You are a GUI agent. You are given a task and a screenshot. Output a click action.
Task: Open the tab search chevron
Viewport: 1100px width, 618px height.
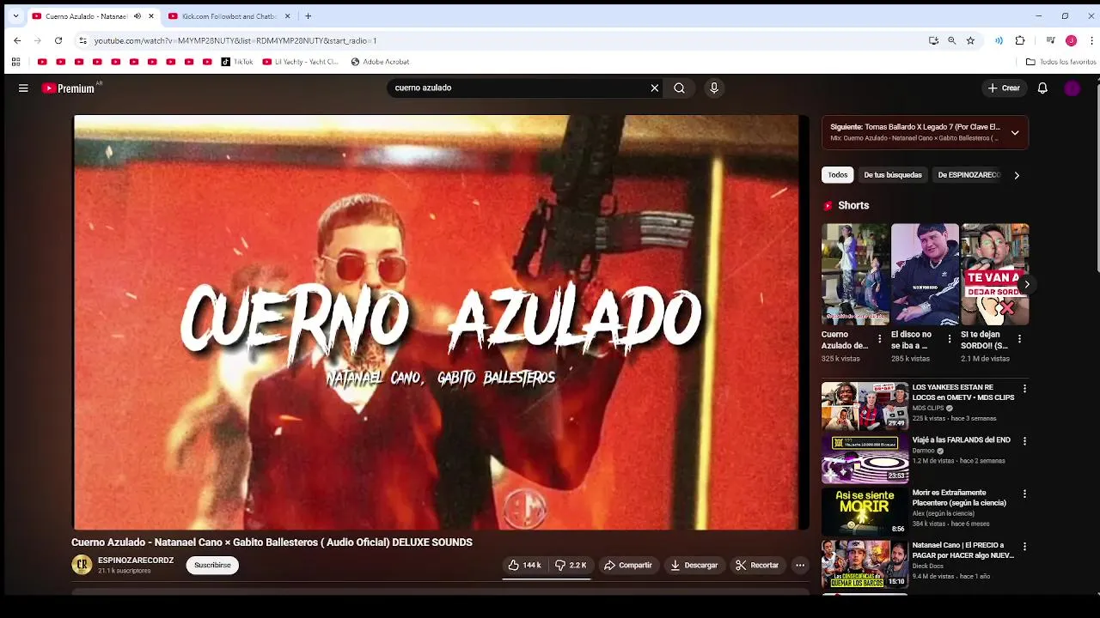tap(15, 16)
